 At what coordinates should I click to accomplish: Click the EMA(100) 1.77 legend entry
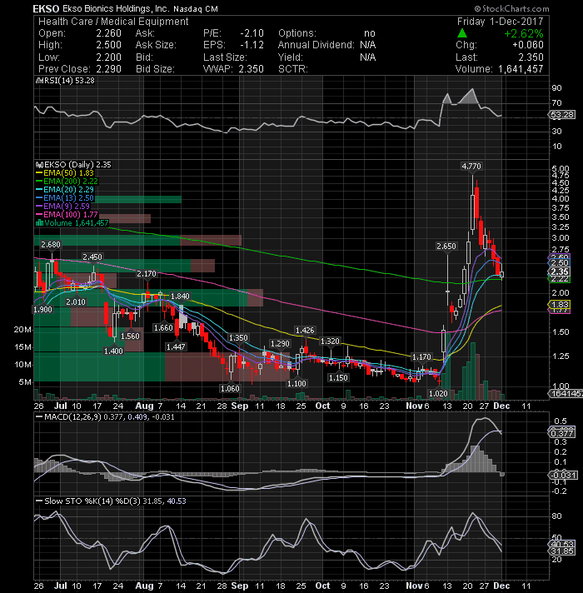point(67,214)
